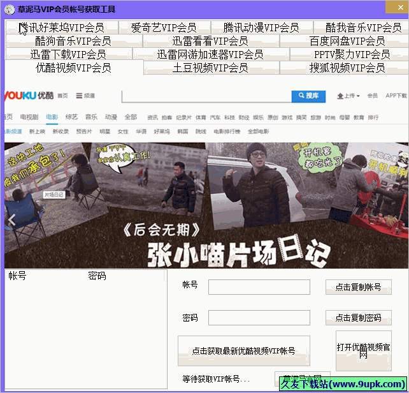Go to the 电视剧 channel
The width and height of the screenshot is (409, 393).
[29, 117]
